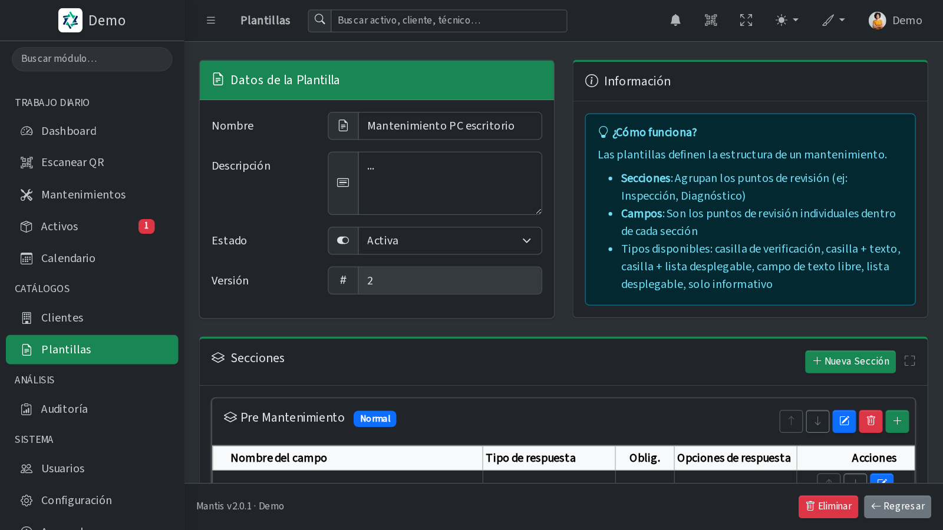943x530 pixels.
Task: Click the document icon beside Nombre
Action: click(343, 126)
